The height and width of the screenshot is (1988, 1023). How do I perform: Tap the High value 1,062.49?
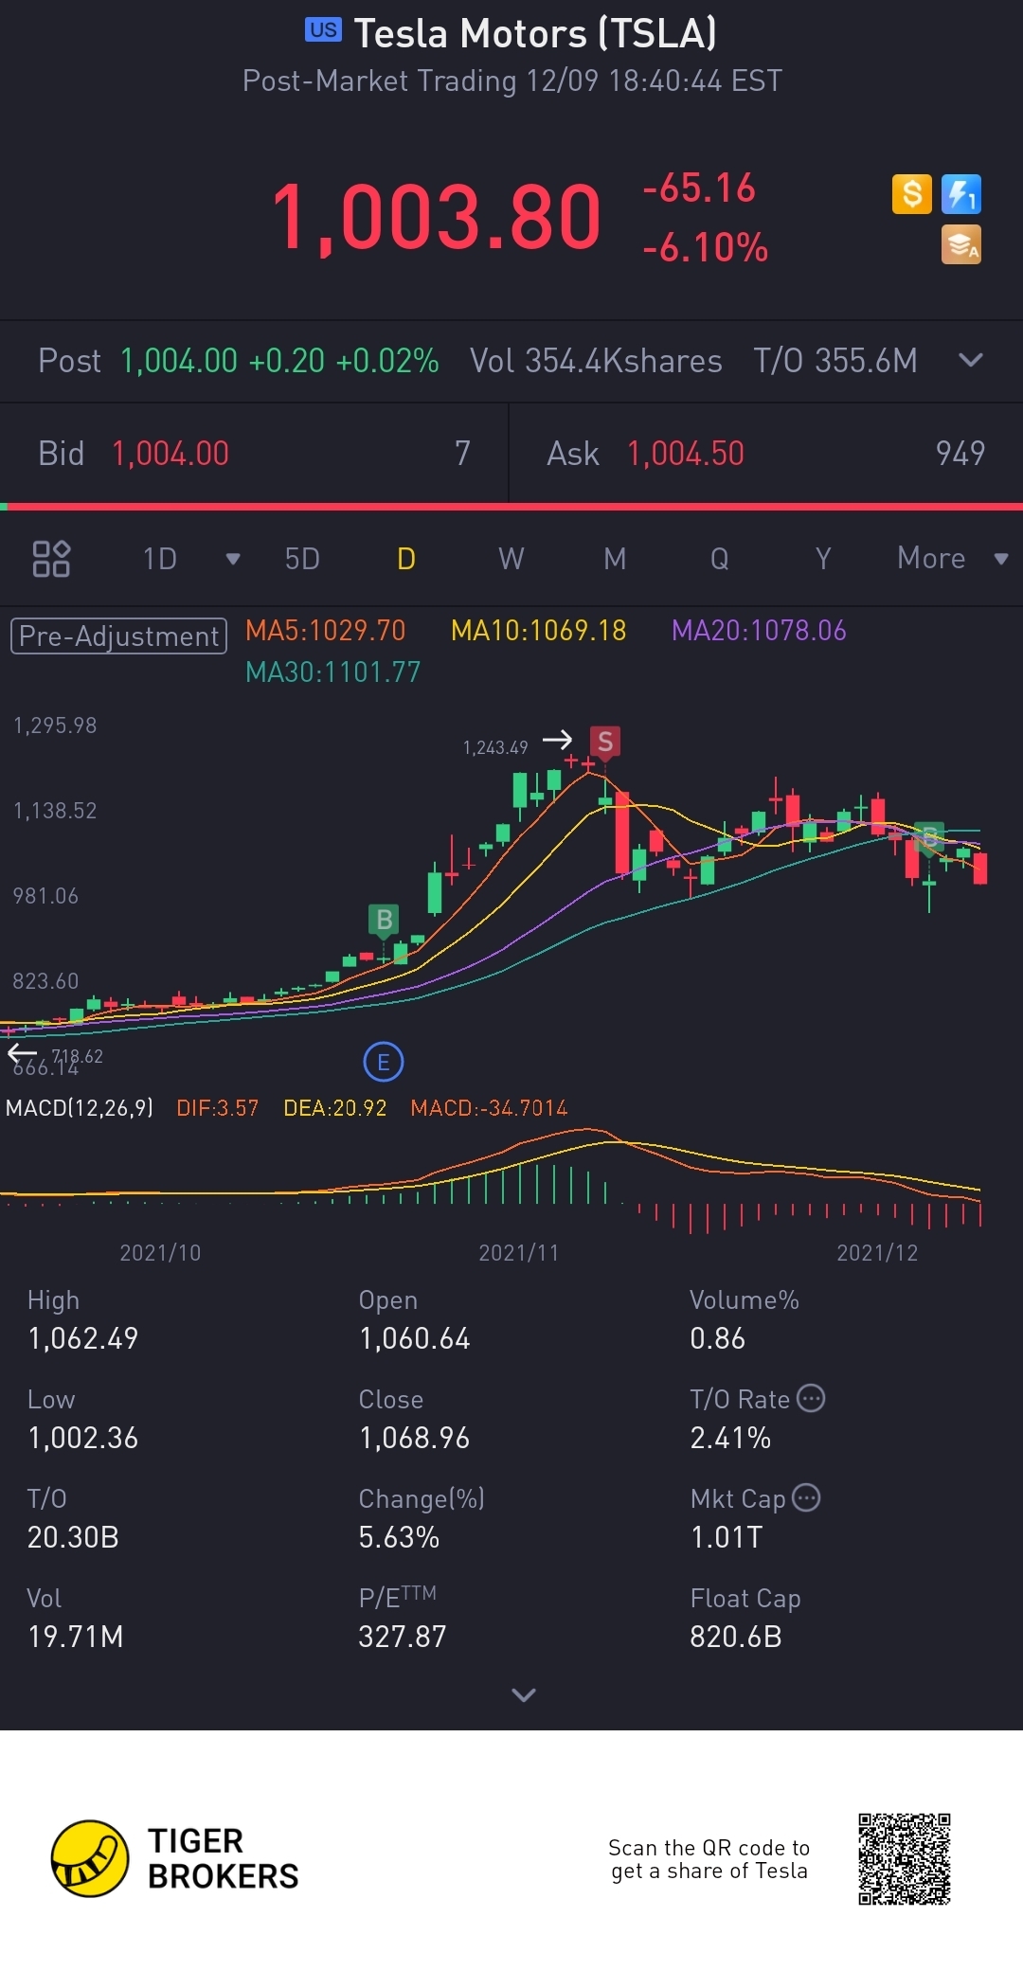83,1338
